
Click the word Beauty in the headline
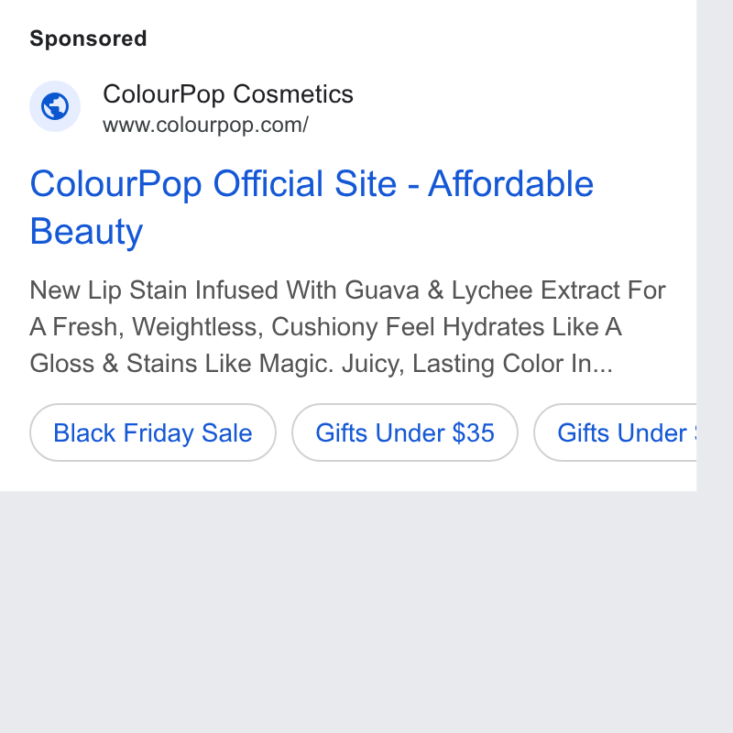pyautogui.click(x=86, y=232)
